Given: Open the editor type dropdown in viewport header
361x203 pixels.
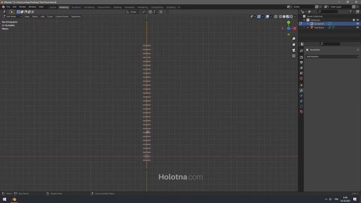Looking at the screenshot, I should [x=5, y=12].
